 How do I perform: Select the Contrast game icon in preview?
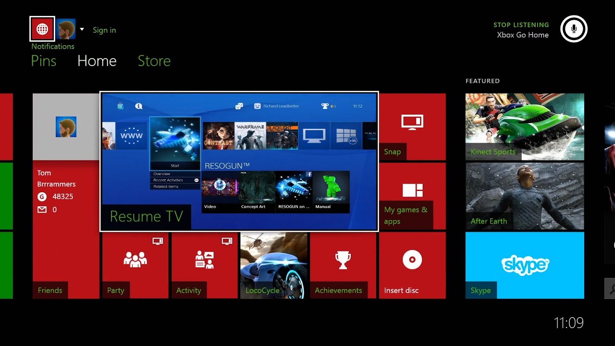pyautogui.click(x=218, y=136)
